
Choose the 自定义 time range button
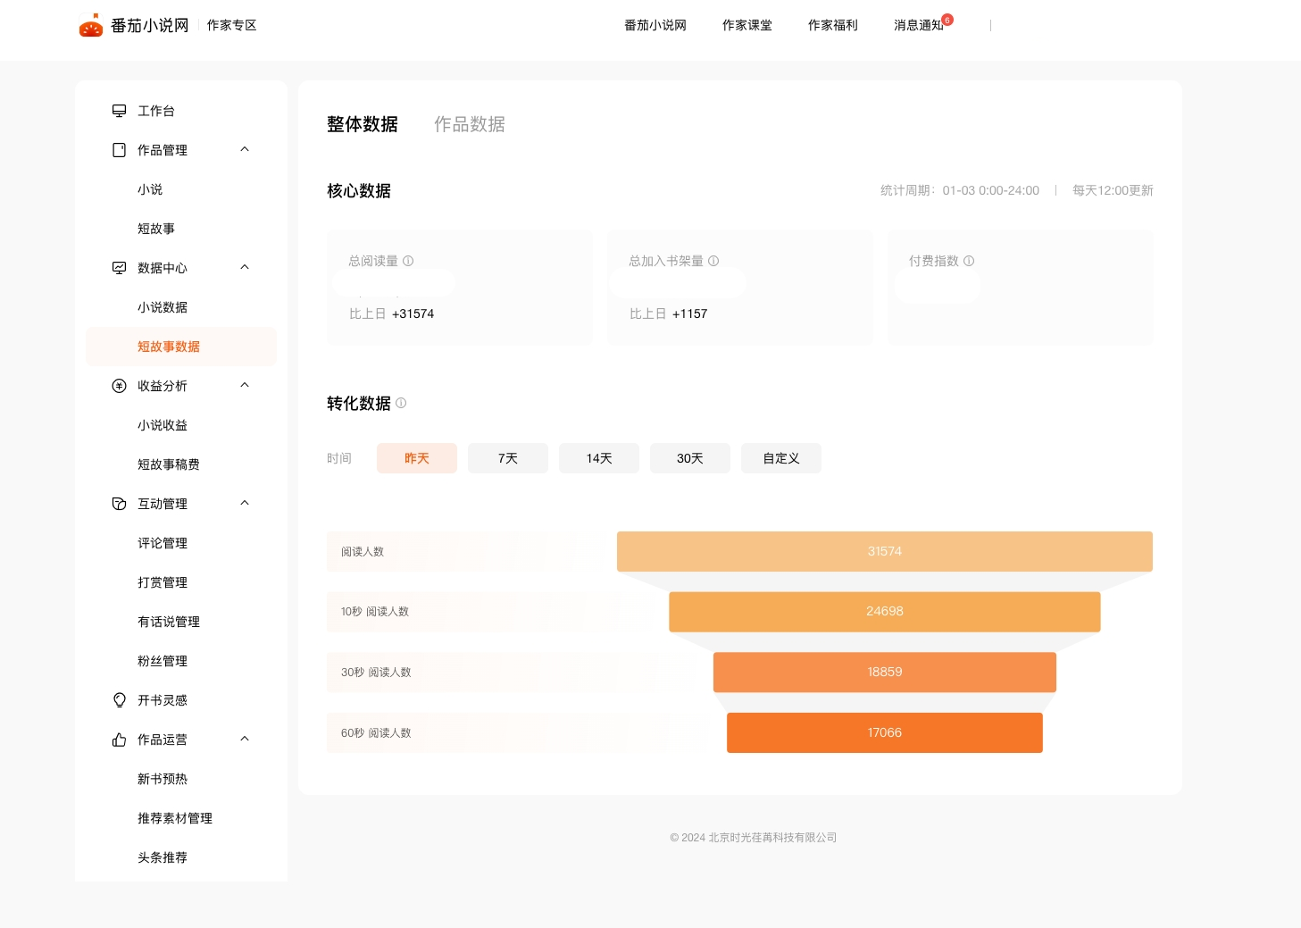(780, 458)
